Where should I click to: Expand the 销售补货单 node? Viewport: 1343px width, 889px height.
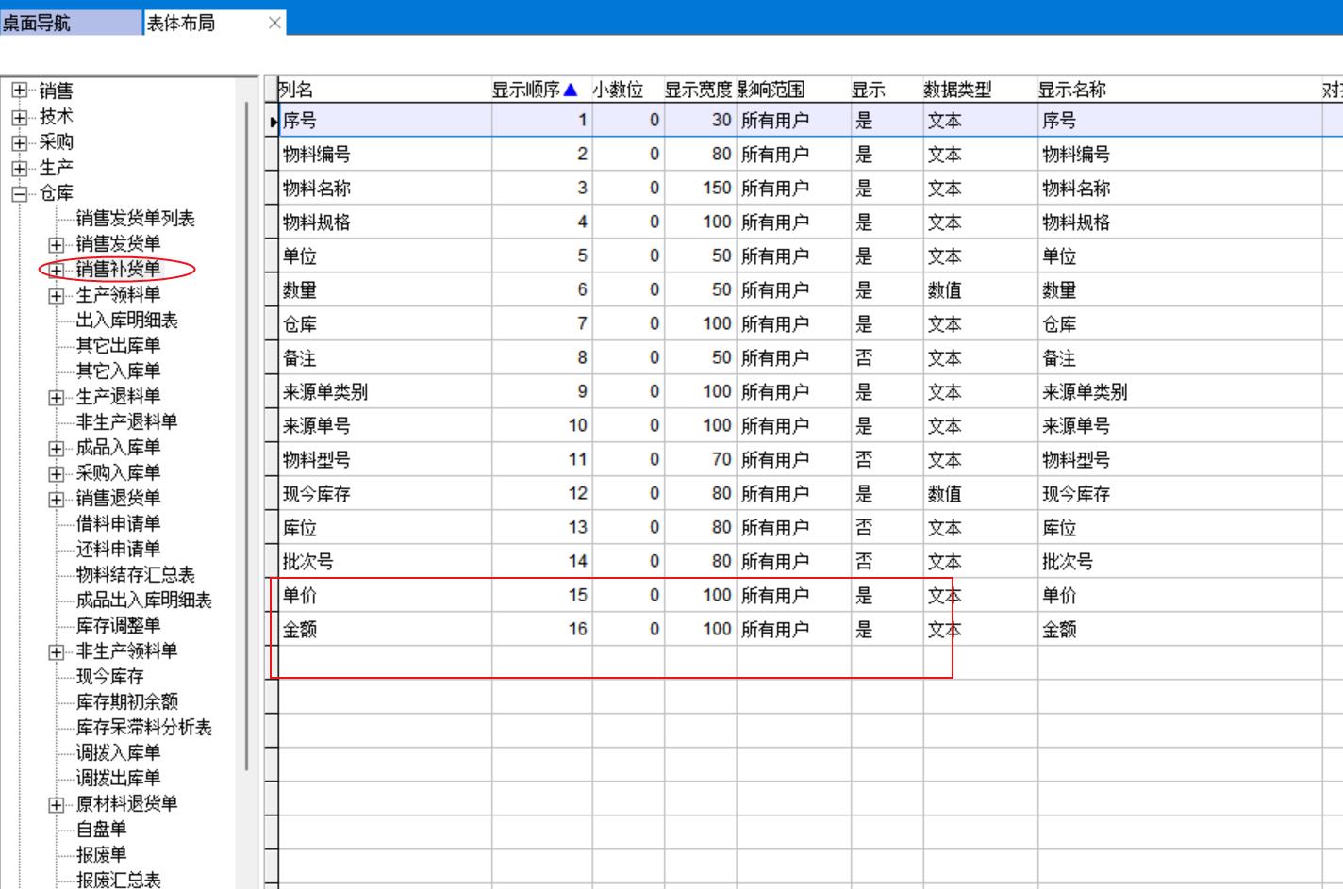(x=57, y=271)
